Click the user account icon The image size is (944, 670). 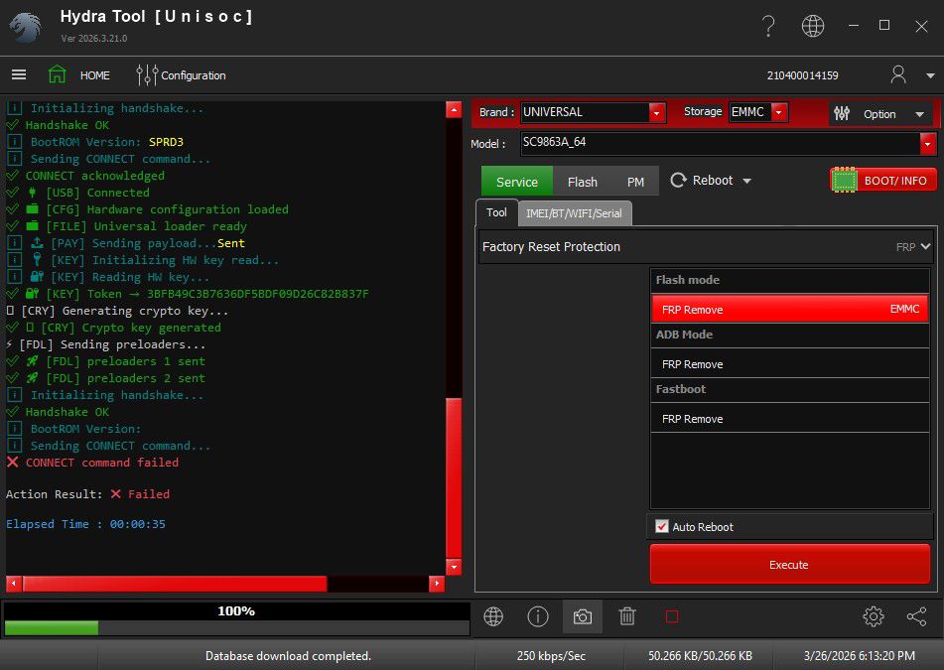[x=898, y=74]
